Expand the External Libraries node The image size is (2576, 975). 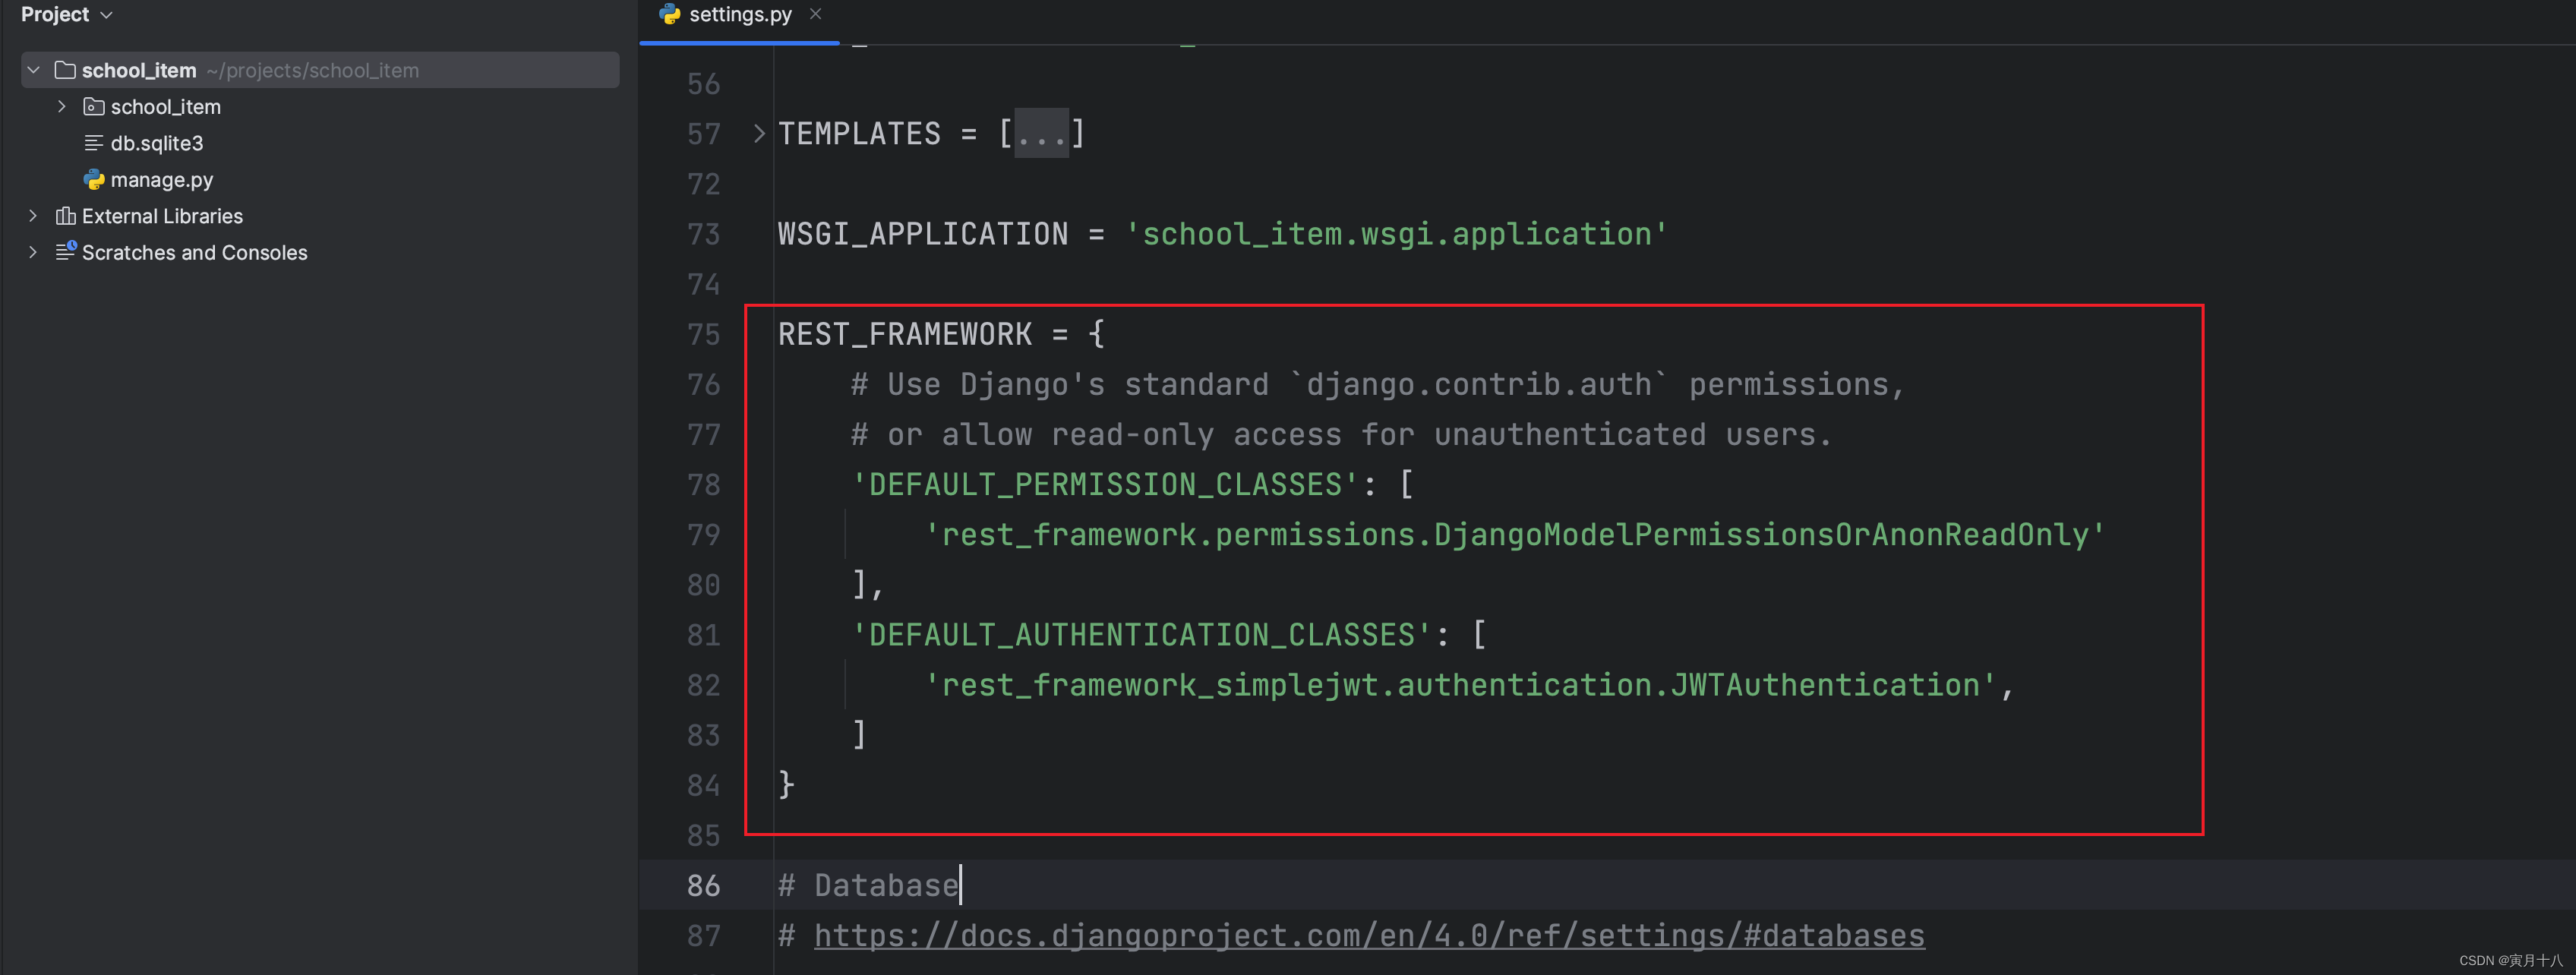click(33, 216)
